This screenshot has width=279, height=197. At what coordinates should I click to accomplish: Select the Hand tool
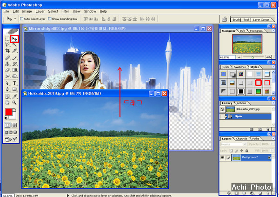coord(7,102)
